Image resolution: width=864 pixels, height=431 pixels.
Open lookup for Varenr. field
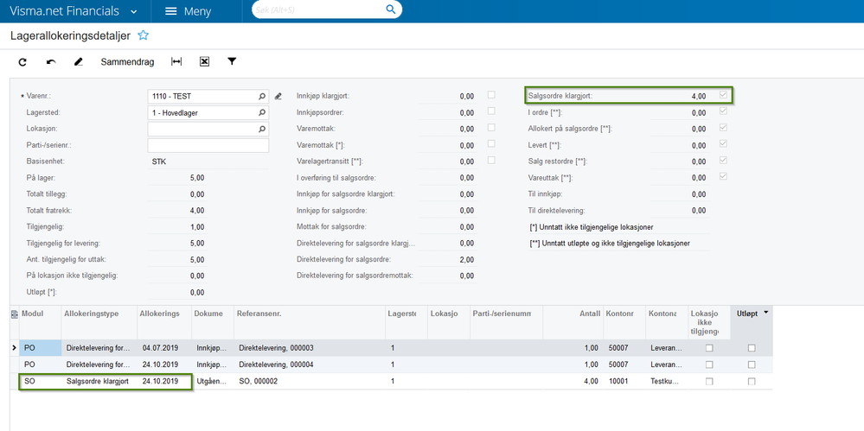point(262,97)
